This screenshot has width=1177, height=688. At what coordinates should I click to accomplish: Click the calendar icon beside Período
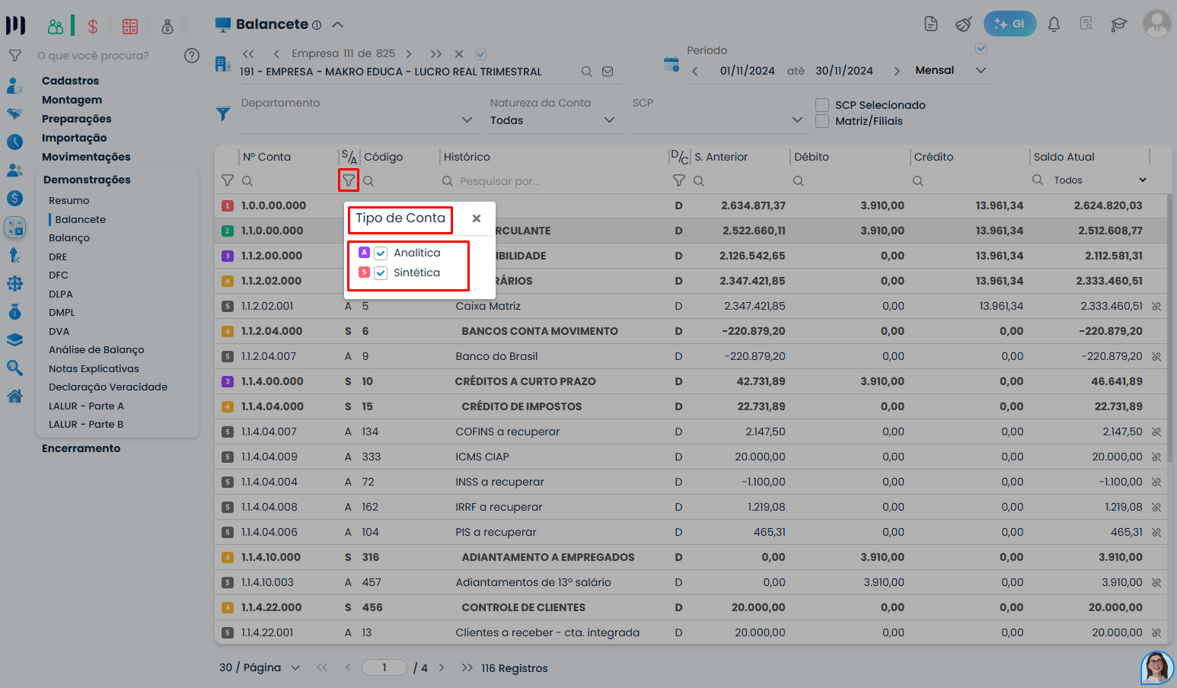click(671, 65)
